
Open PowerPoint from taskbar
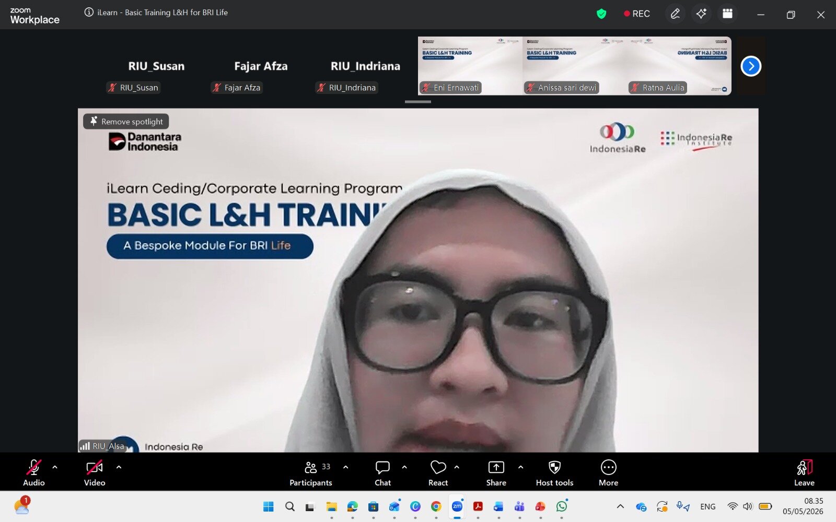point(540,506)
